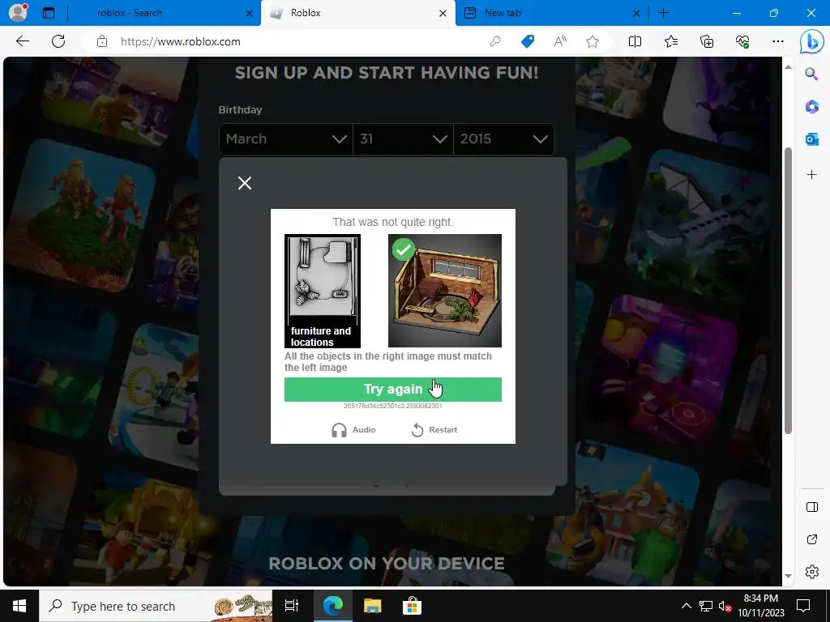Close the captcha dialog with X
The image size is (830, 622).
(x=245, y=183)
